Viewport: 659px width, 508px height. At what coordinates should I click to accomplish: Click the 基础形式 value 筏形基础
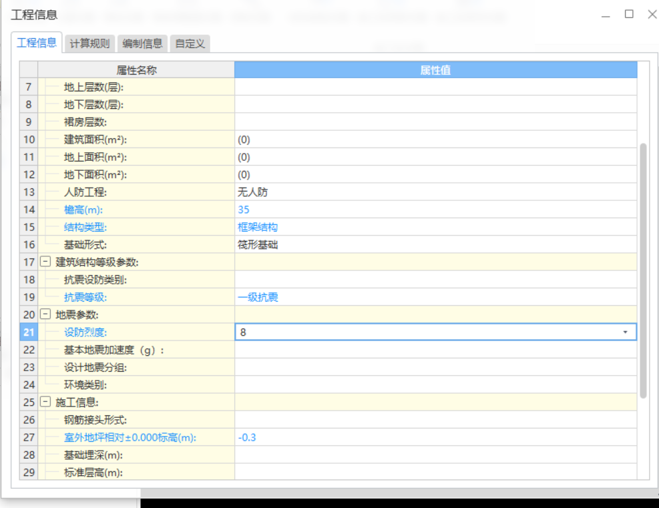258,245
